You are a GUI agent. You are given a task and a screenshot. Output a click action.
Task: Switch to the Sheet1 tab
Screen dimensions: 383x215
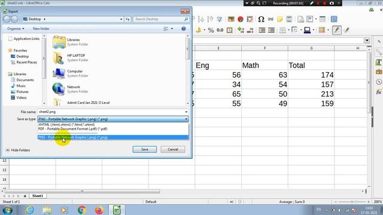point(38,196)
